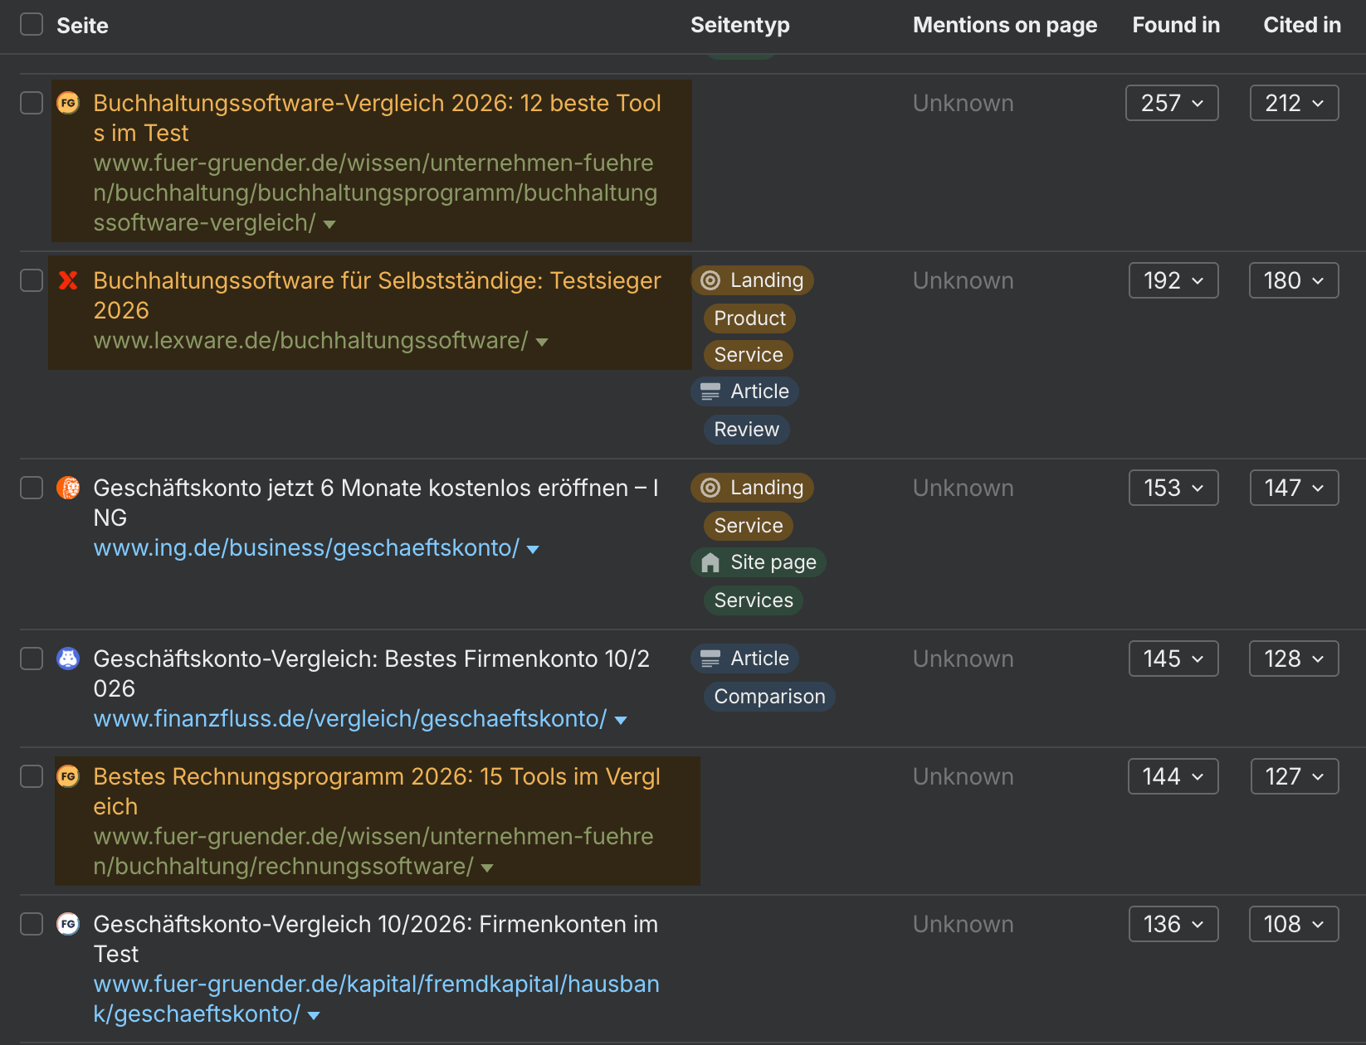
Task: Open the Cited in 147 dropdown
Action: (1295, 488)
